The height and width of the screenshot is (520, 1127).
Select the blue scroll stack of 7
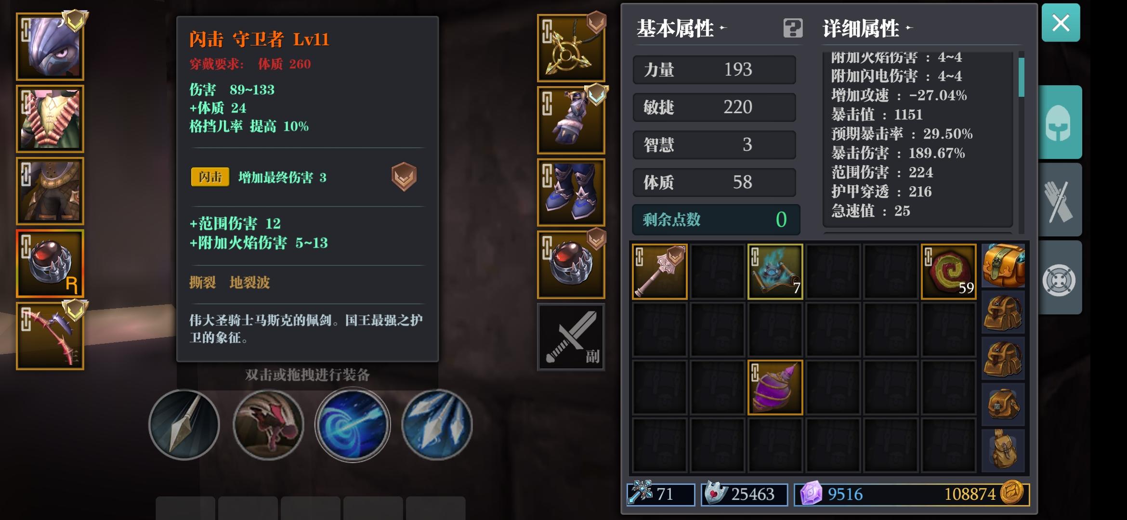click(775, 272)
